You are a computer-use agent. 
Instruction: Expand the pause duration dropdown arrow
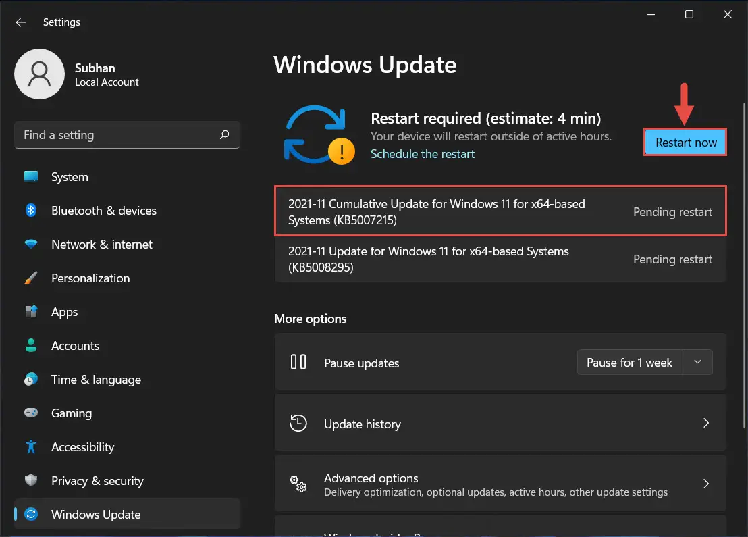click(x=697, y=362)
